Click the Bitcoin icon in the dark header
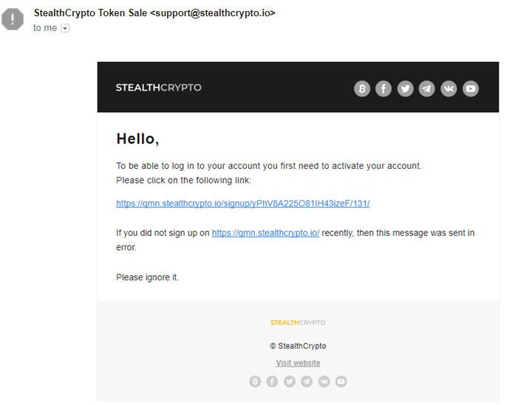Screen dimensions: 518x405 [x=362, y=89]
